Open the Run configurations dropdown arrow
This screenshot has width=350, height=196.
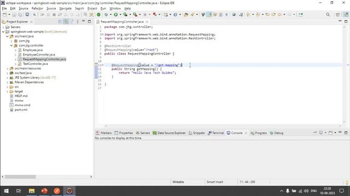pyautogui.click(x=120, y=15)
